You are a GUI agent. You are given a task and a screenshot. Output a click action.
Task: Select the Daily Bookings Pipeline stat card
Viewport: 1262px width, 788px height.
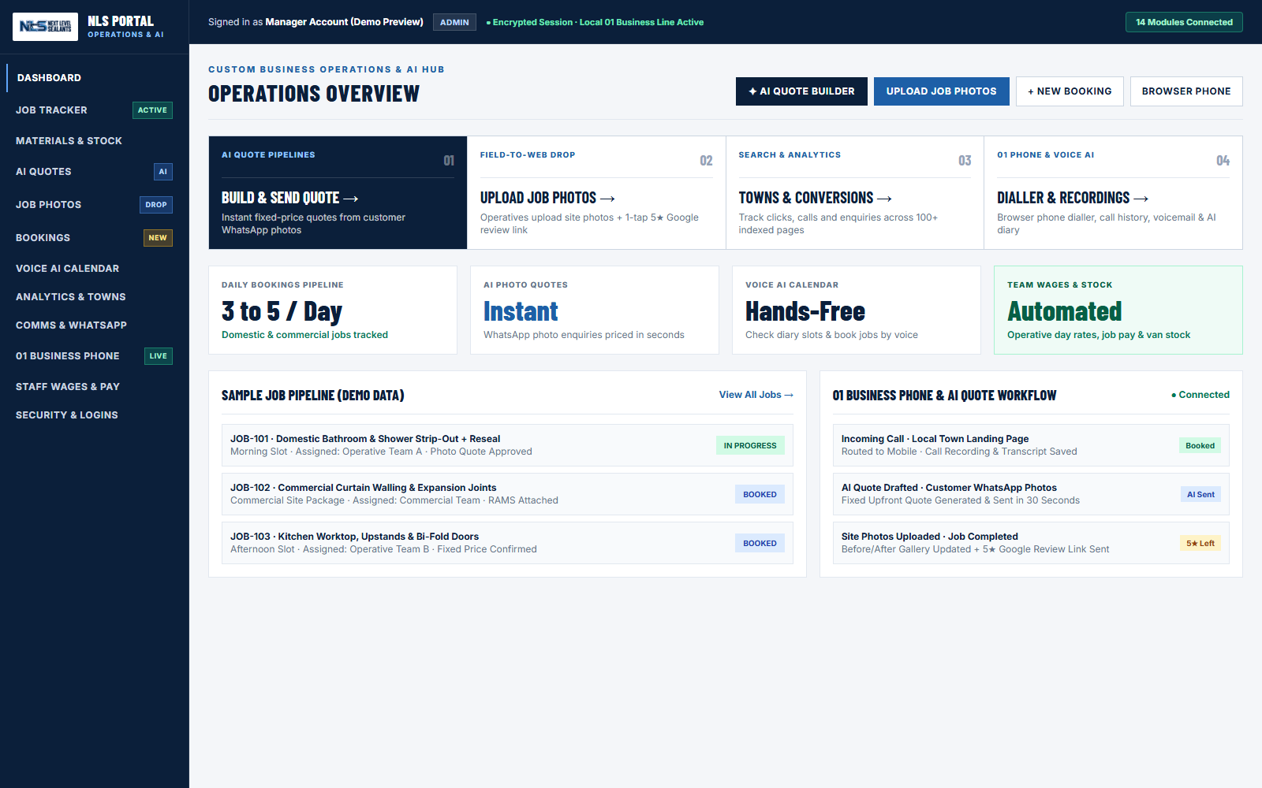(333, 310)
